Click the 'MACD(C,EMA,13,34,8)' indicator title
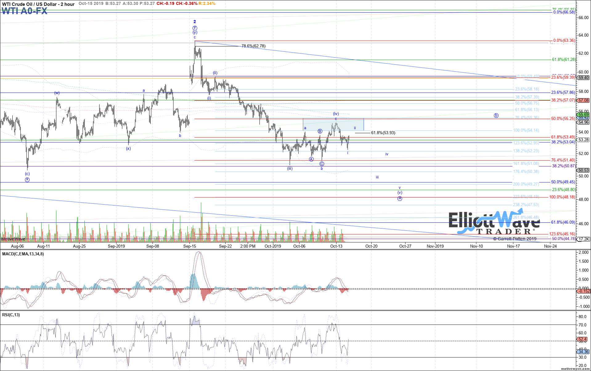This screenshot has height=371, width=591. tap(23, 254)
